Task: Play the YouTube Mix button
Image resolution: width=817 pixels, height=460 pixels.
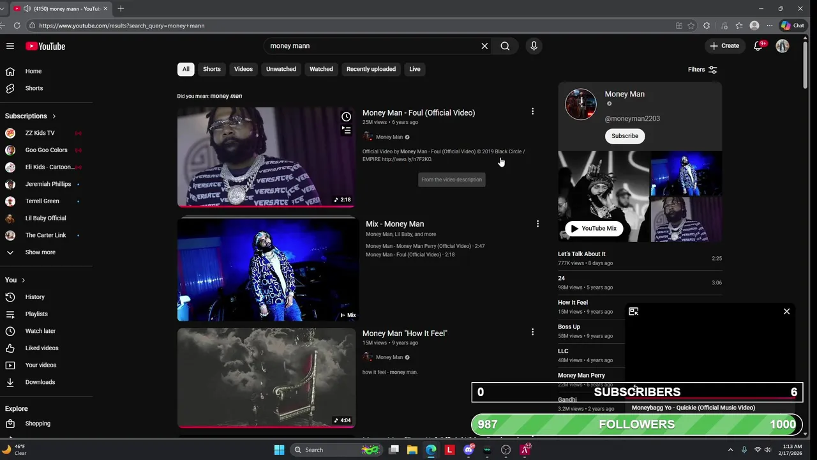Action: click(x=594, y=228)
